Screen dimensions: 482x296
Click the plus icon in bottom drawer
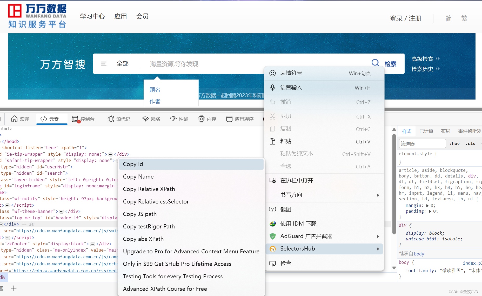pyautogui.click(x=14, y=288)
